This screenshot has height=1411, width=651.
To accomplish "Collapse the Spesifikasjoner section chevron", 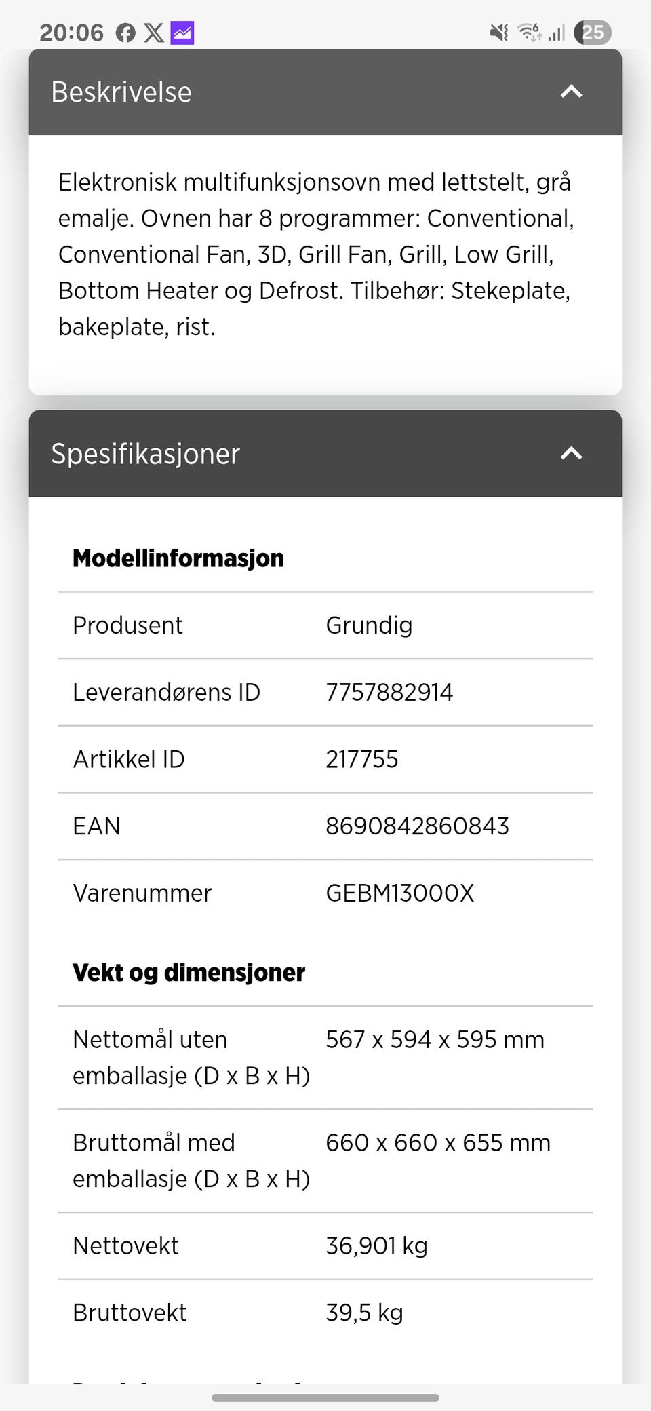I will (x=571, y=453).
